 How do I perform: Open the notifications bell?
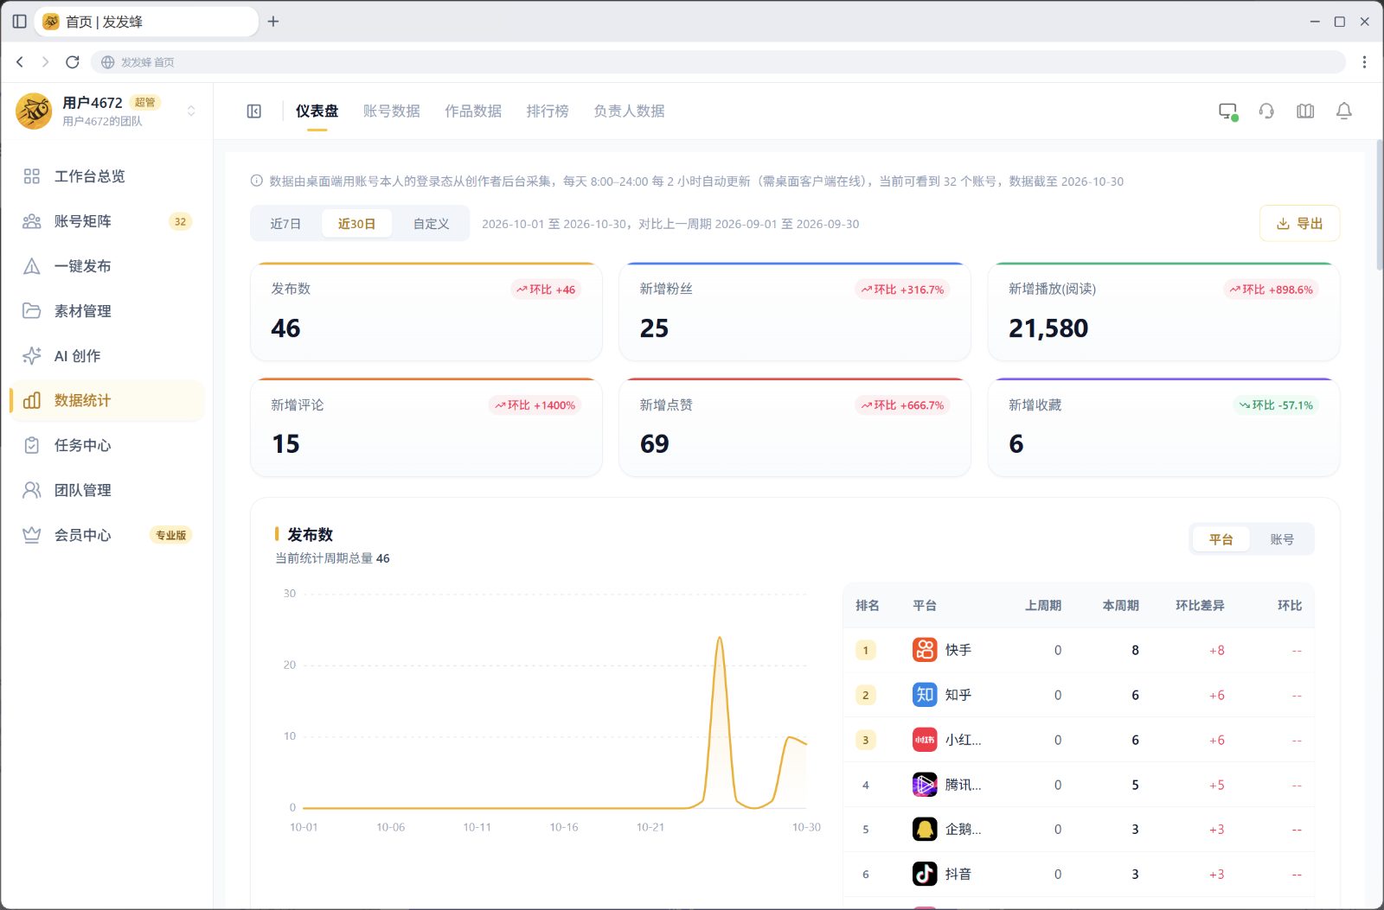point(1344,111)
